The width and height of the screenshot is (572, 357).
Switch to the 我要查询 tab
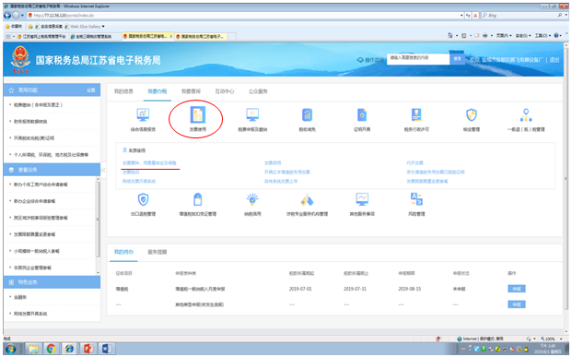click(191, 91)
